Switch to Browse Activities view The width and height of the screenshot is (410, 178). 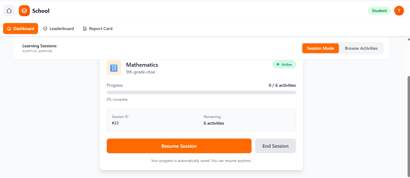361,48
